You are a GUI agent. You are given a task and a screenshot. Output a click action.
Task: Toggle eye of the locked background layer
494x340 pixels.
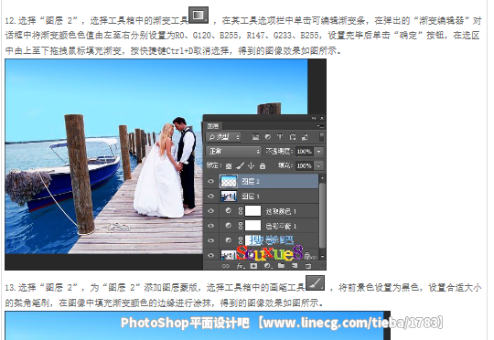pyautogui.click(x=210, y=255)
